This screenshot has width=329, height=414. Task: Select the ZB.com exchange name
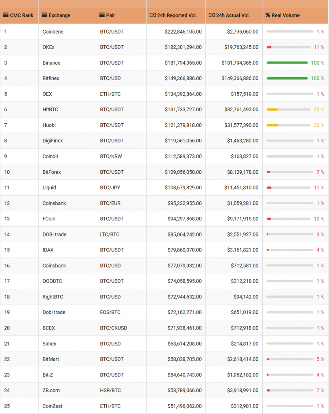tap(51, 390)
